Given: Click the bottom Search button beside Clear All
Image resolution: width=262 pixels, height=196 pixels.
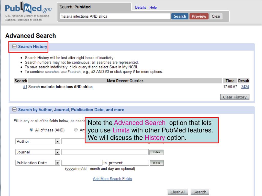Looking at the screenshot, I should 200,192.
